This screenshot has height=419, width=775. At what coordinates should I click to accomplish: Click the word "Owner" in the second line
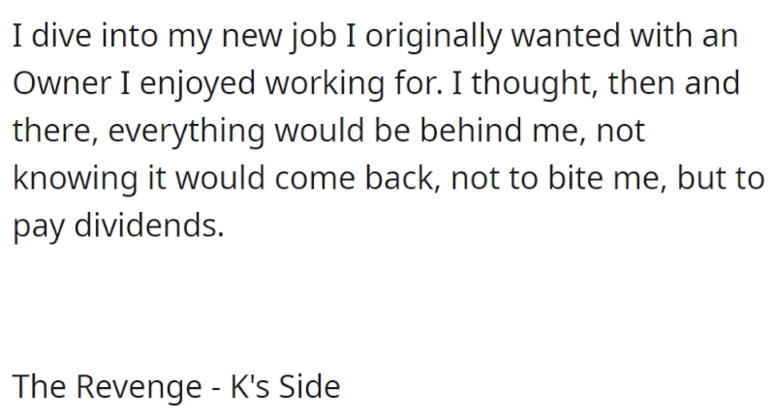(62, 83)
